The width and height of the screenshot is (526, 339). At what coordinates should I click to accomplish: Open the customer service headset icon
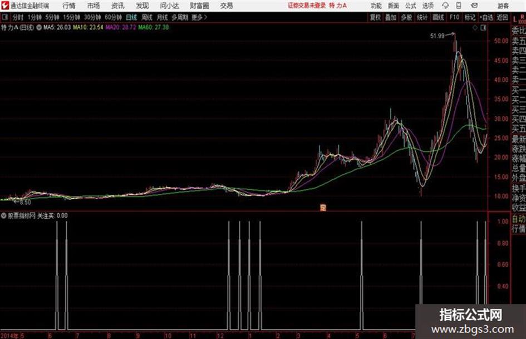(445, 6)
